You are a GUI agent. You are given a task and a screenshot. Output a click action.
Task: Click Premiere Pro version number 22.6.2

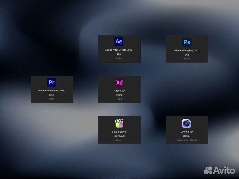[x=51, y=95]
